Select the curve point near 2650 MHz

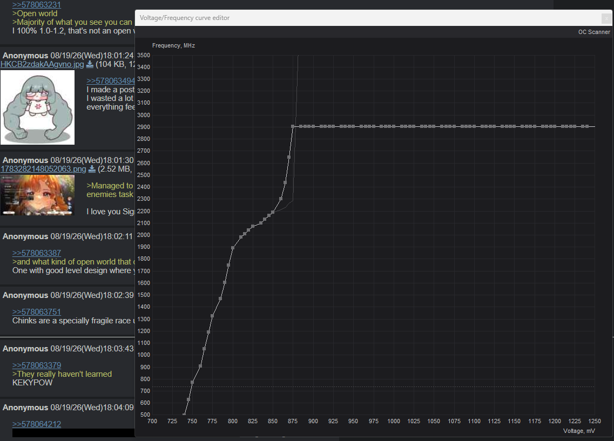click(288, 157)
